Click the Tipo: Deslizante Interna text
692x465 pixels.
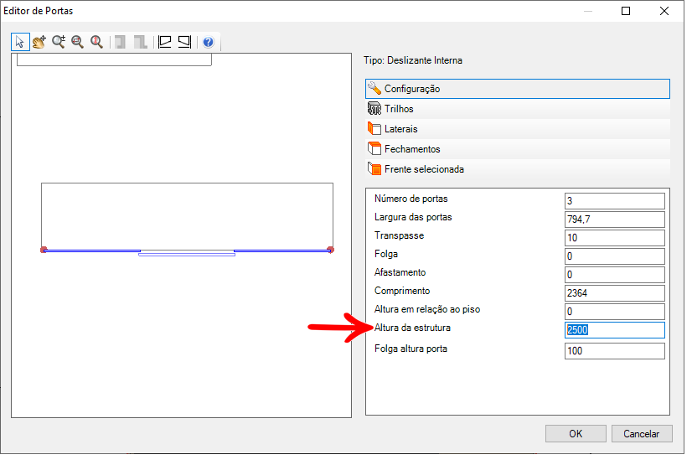[413, 60]
